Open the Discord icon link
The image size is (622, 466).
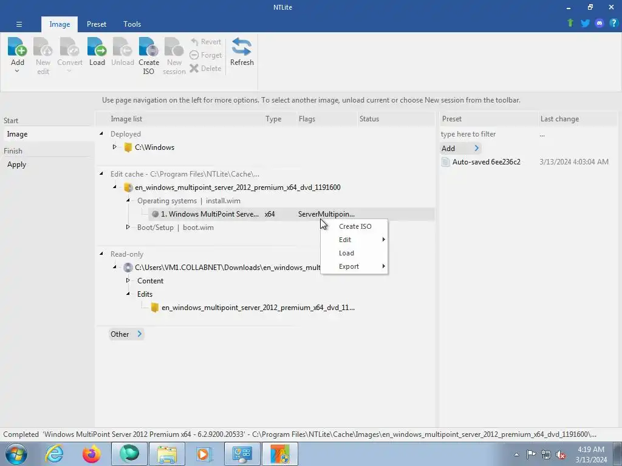(x=600, y=23)
